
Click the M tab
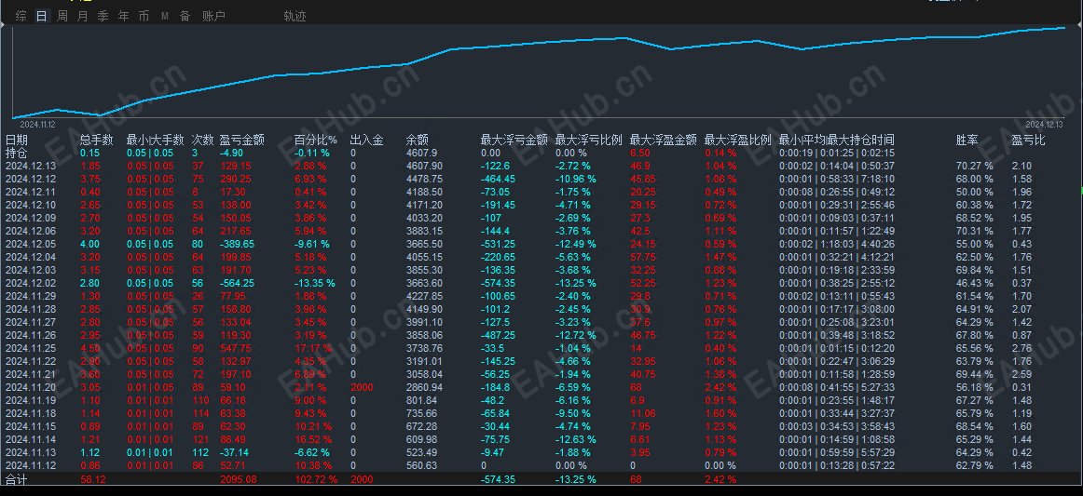[164, 16]
